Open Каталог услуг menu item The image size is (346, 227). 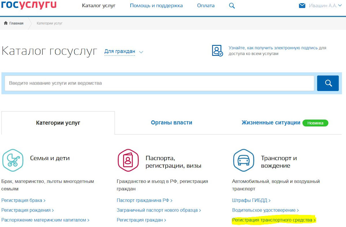tap(99, 5)
